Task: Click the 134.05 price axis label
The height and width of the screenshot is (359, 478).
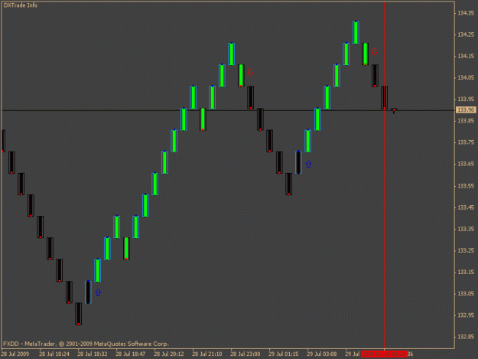Action: pyautogui.click(x=466, y=78)
